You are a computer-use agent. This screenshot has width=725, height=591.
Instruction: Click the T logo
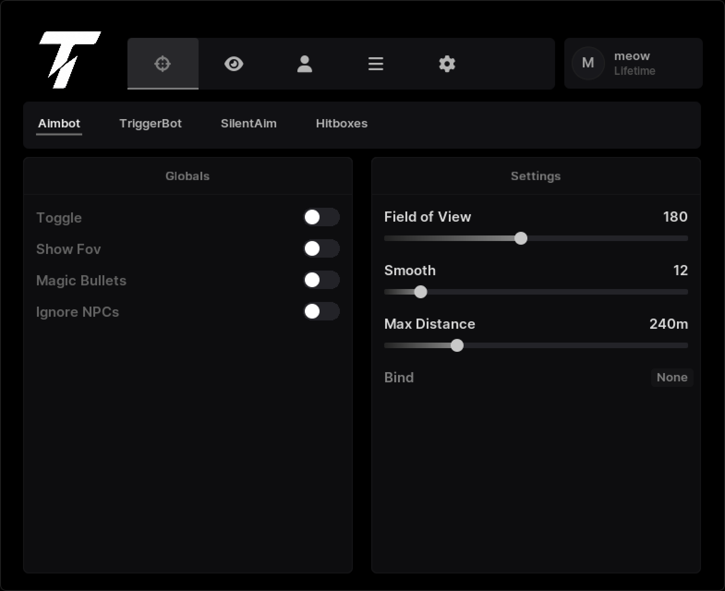click(x=69, y=60)
